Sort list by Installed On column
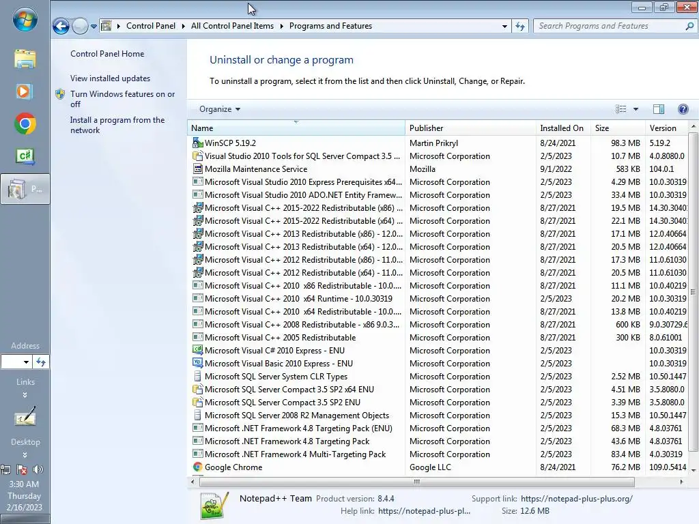699x524 pixels. click(563, 128)
